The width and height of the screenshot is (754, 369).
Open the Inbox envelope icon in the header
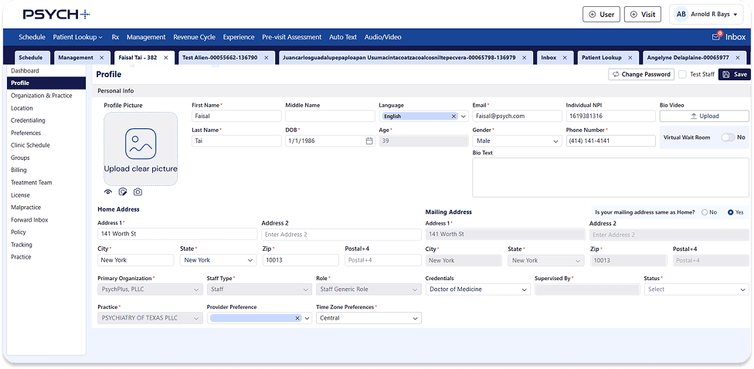[x=716, y=37]
